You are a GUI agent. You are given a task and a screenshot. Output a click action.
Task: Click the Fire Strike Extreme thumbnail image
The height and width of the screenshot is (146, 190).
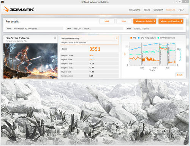coord(30,61)
